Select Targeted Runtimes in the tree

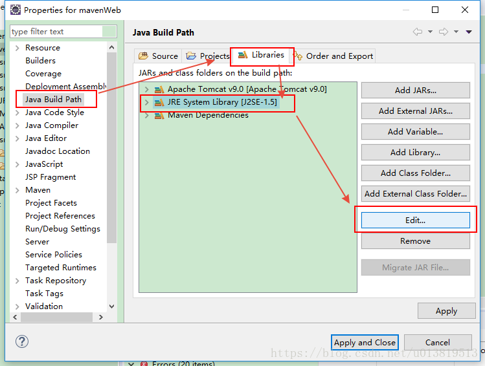click(x=61, y=268)
